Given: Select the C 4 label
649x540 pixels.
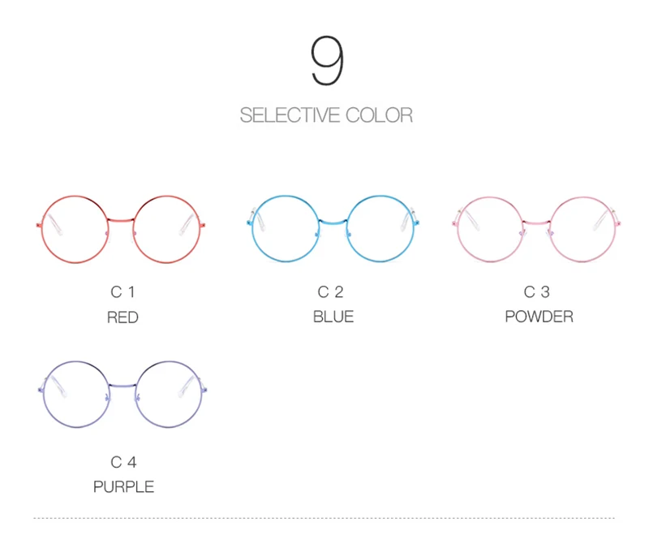Looking at the screenshot, I should coord(123,462).
